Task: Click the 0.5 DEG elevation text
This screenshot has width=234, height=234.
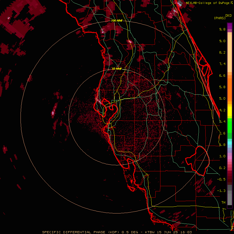Action: pyautogui.click(x=130, y=232)
